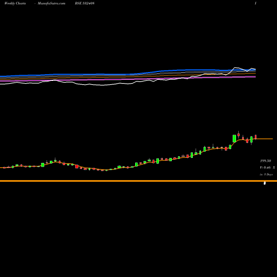Screen dimensions: 277x277
Task: Click the white volume bar below the orange line
Action: [x=265, y=183]
